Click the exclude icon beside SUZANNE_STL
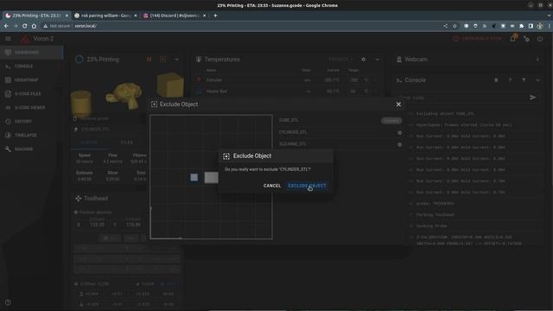The height and width of the screenshot is (311, 553). [x=399, y=144]
